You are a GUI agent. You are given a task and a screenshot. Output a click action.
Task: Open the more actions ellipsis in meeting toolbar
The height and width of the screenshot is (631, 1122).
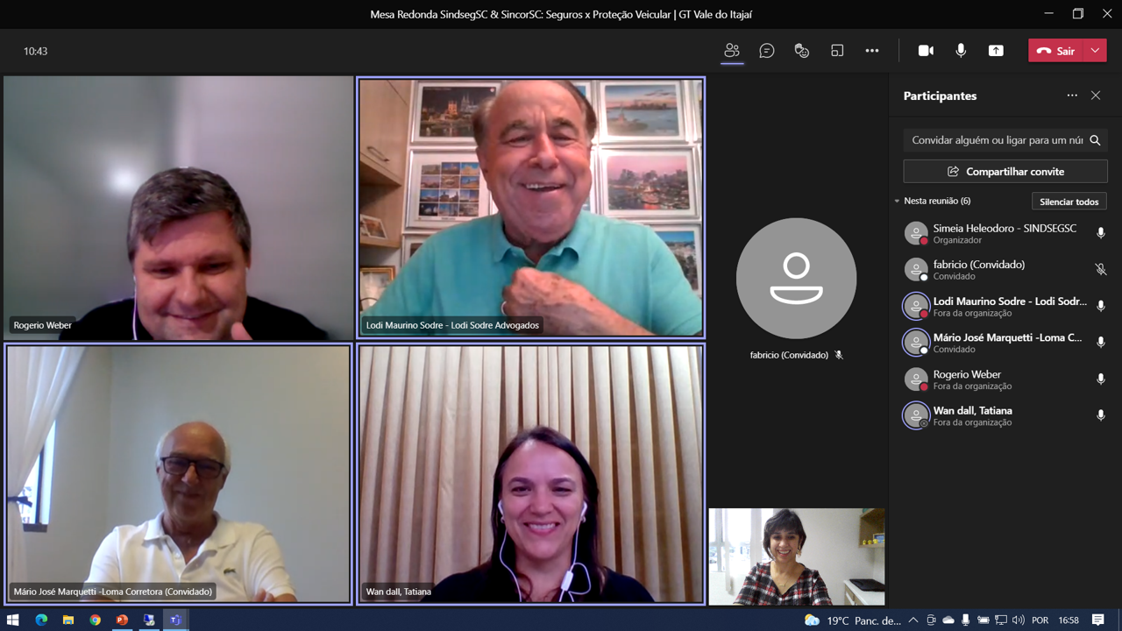(872, 51)
